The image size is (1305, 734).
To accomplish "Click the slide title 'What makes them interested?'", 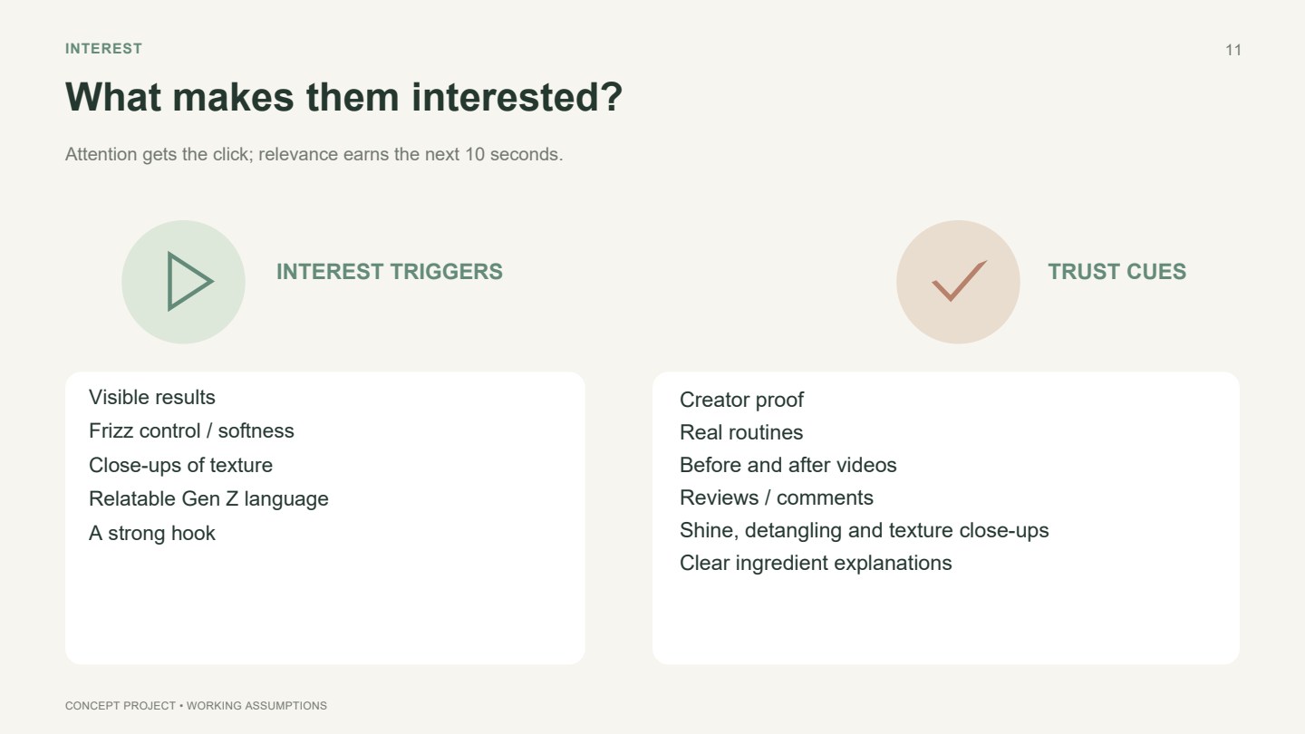I will pos(344,97).
